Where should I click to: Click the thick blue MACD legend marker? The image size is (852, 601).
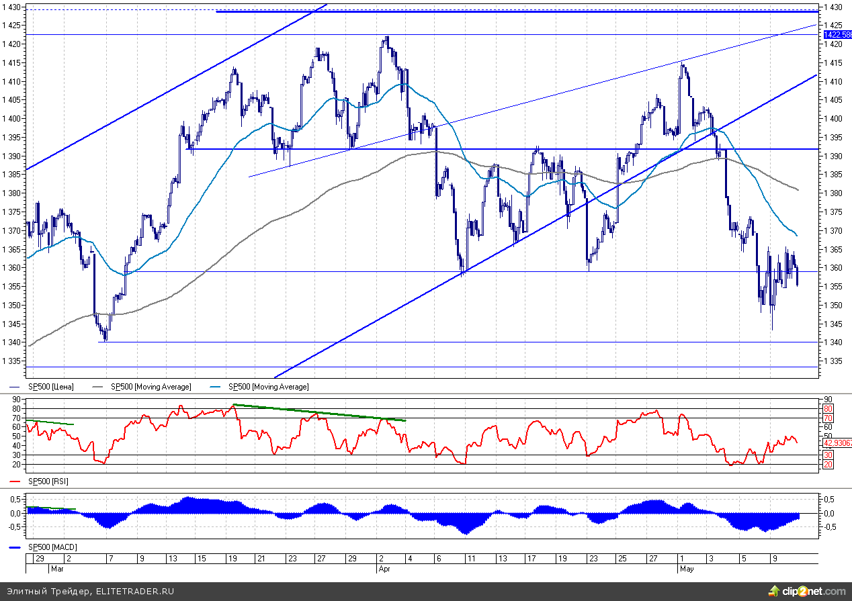(15, 548)
